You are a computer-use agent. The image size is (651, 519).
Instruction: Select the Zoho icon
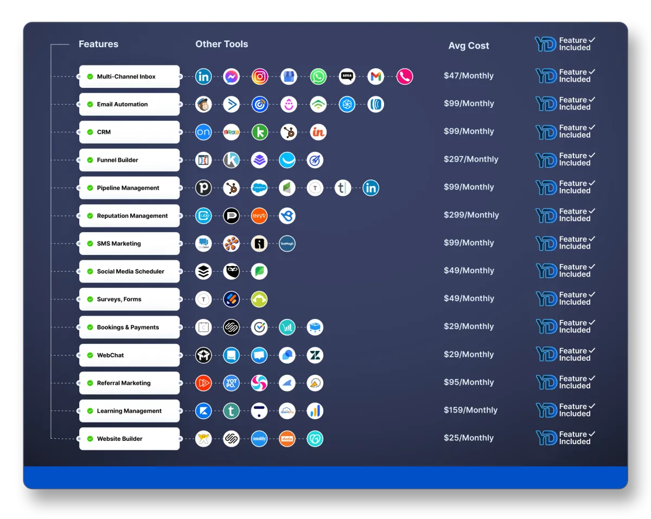[x=232, y=132]
